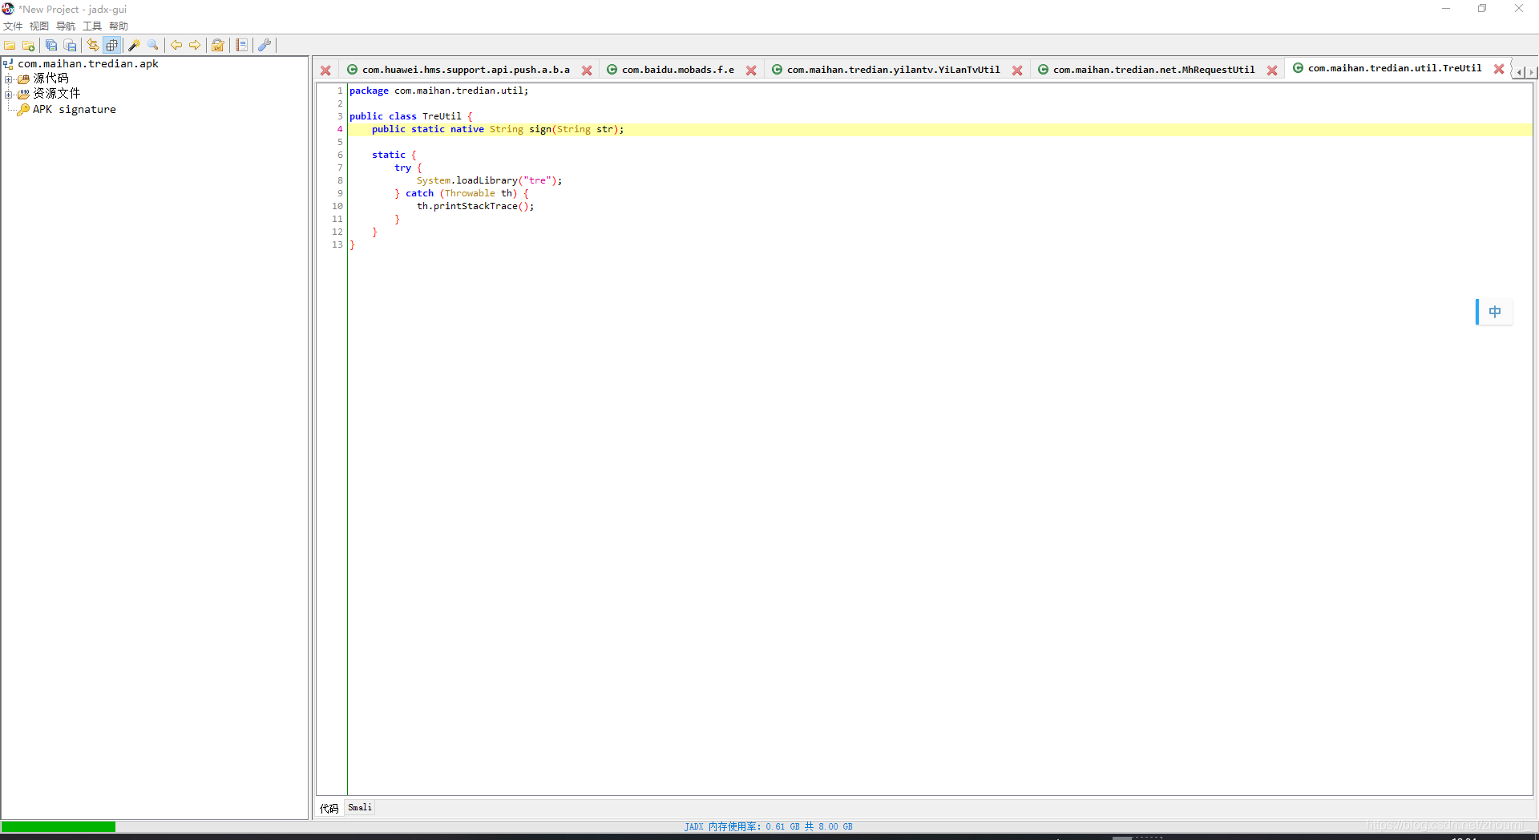Click the Open file toolbar icon
This screenshot has height=840, width=1539.
point(10,46)
